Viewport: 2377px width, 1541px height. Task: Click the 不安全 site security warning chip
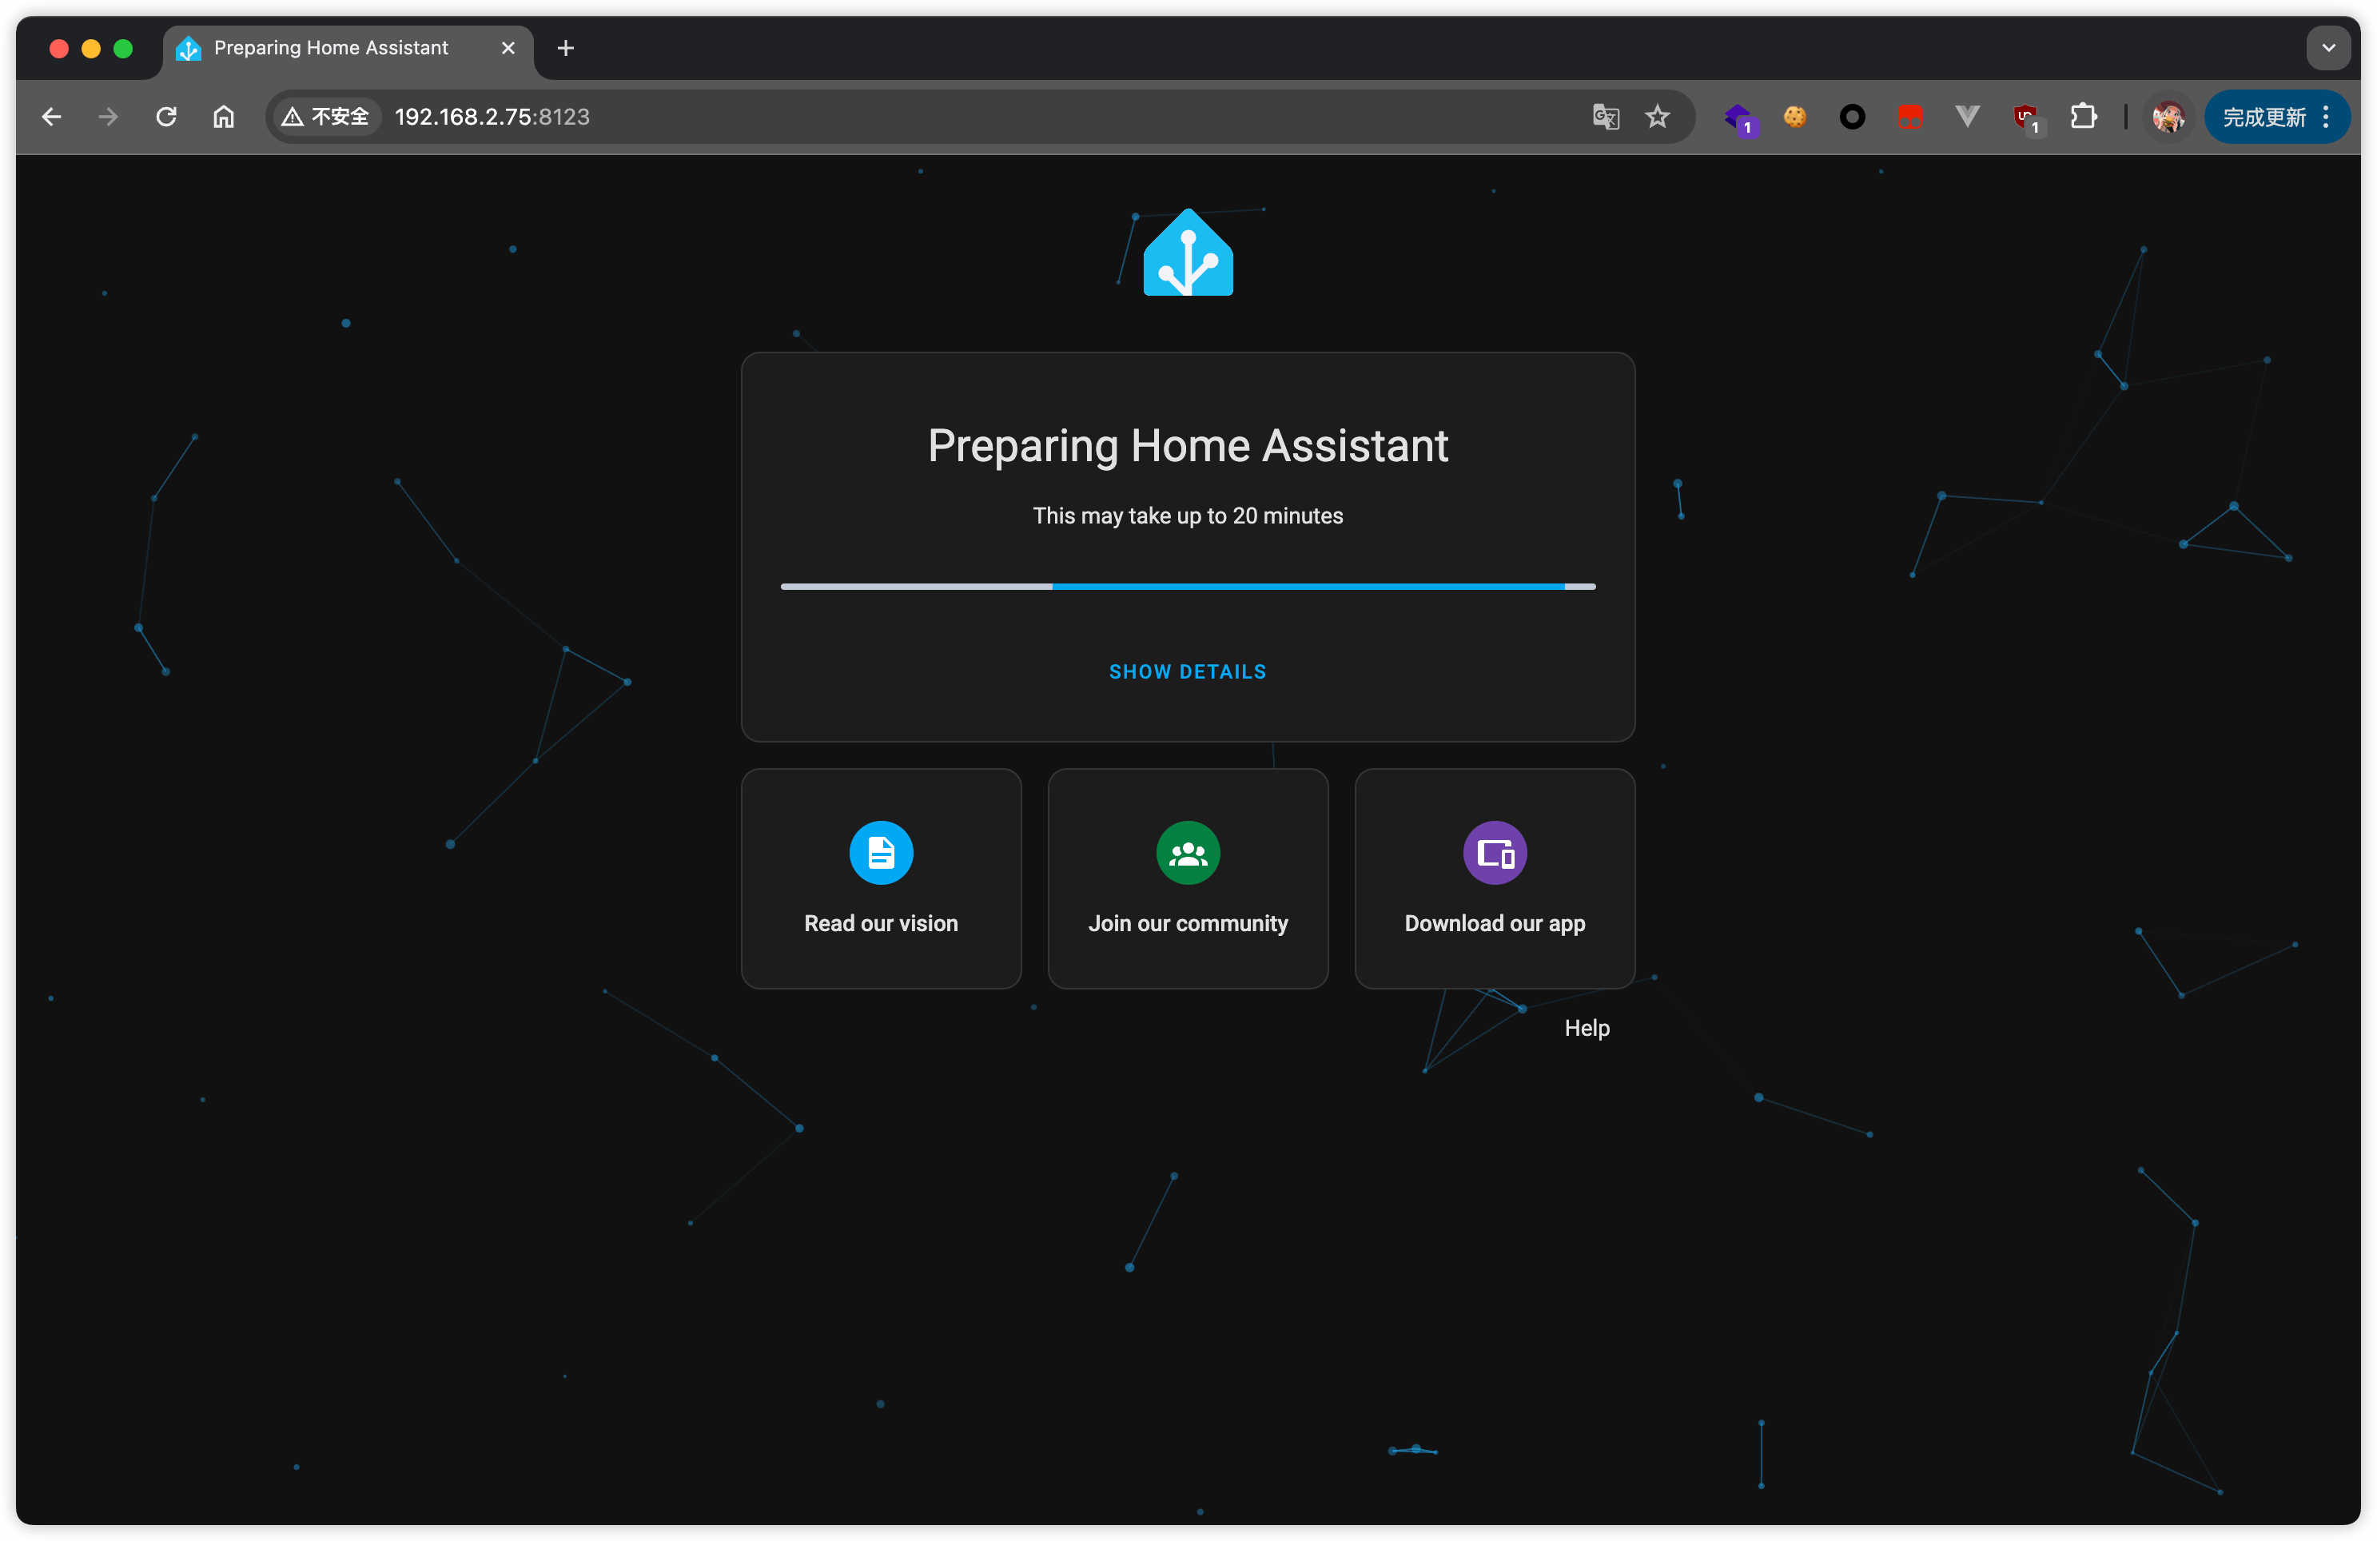click(x=327, y=117)
